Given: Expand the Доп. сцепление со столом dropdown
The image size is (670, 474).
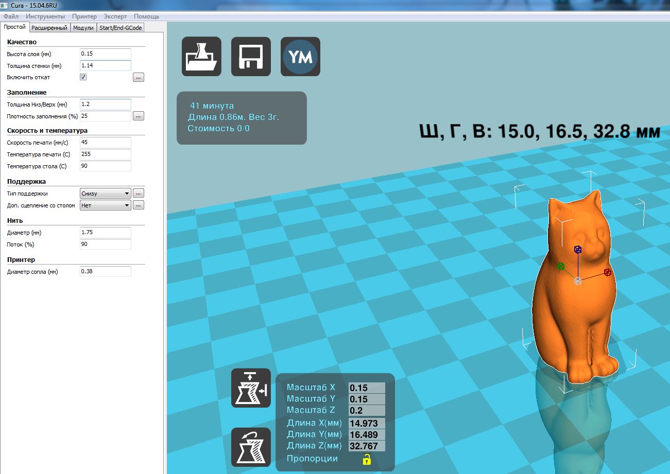Looking at the screenshot, I should click(106, 205).
